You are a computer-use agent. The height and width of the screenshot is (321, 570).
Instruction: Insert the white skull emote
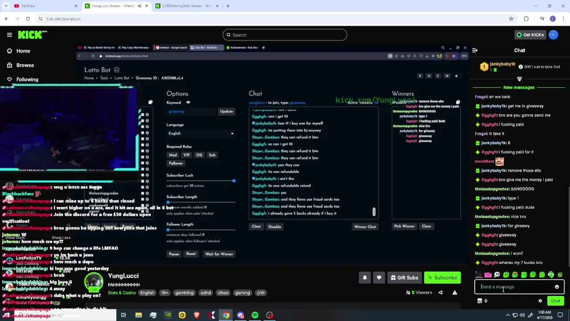(497, 275)
